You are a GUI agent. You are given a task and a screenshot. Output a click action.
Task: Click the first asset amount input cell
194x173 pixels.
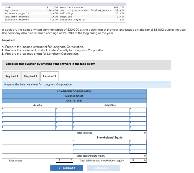pos(64,110)
